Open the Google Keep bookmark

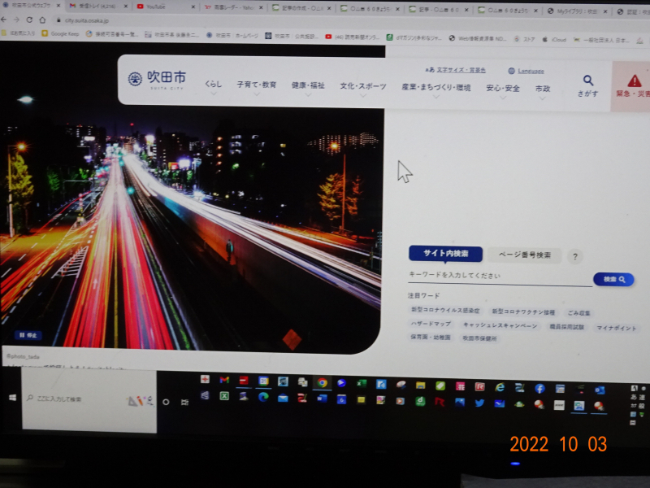pos(60,33)
